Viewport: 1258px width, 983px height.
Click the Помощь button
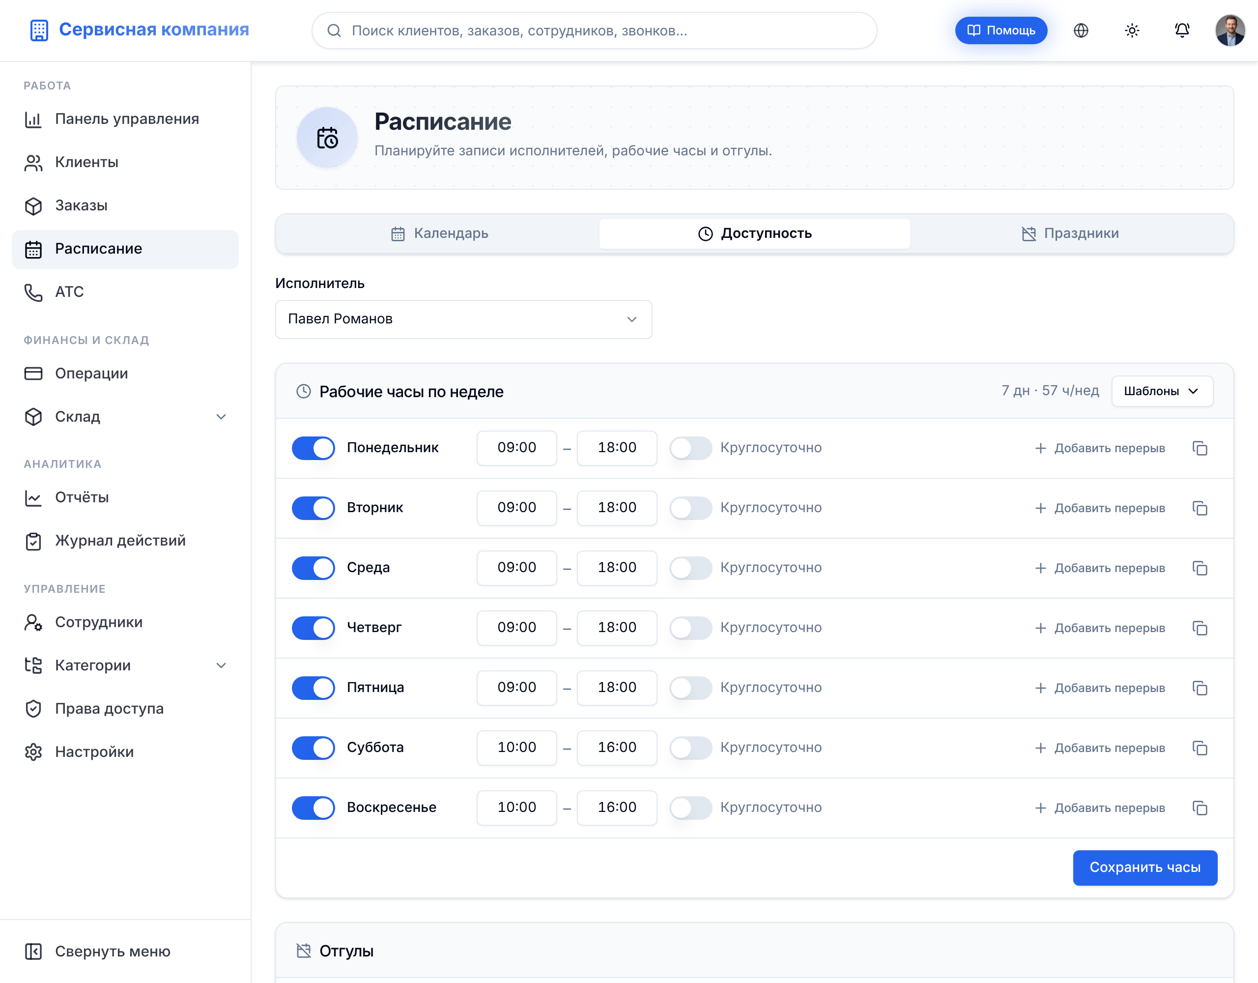[x=1001, y=30]
